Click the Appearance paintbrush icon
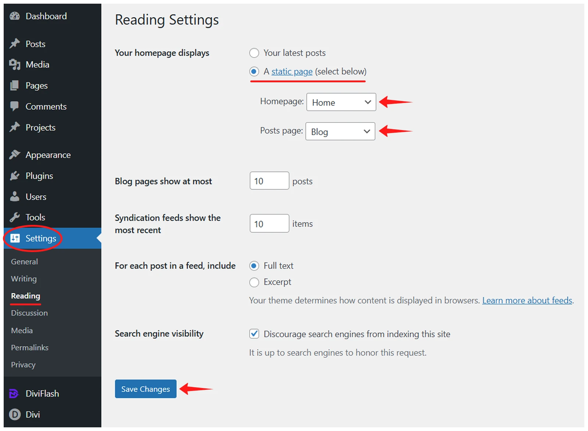Image resolution: width=588 pixels, height=431 pixels. tap(15, 155)
